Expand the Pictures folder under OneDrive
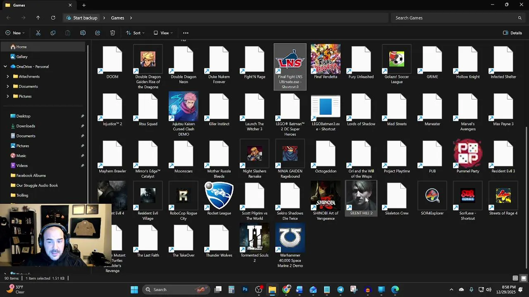The width and height of the screenshot is (529, 297). (x=7, y=96)
